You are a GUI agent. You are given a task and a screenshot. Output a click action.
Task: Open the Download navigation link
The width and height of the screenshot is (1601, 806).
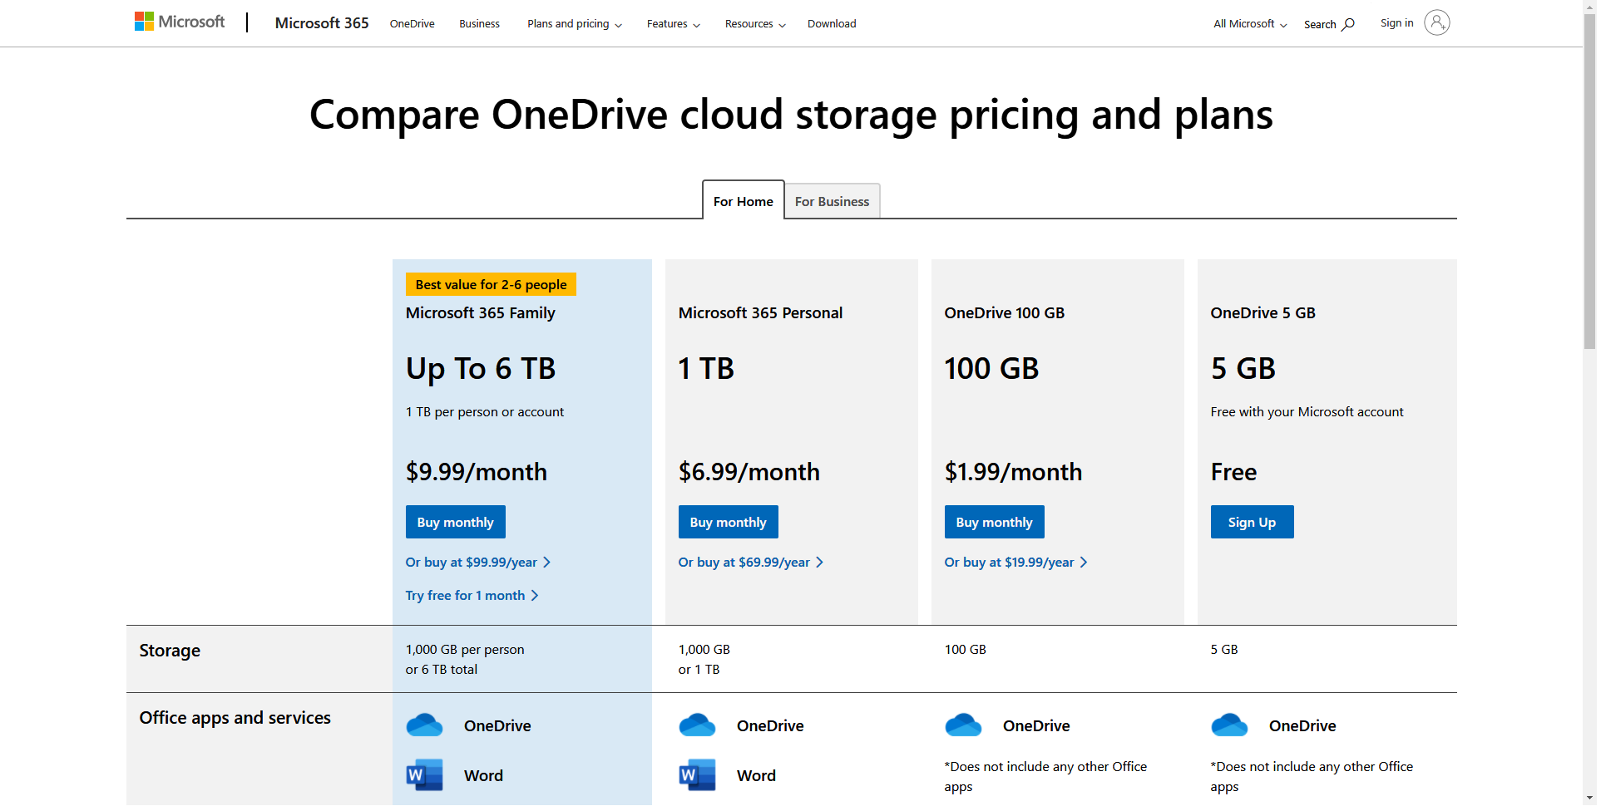832,24
